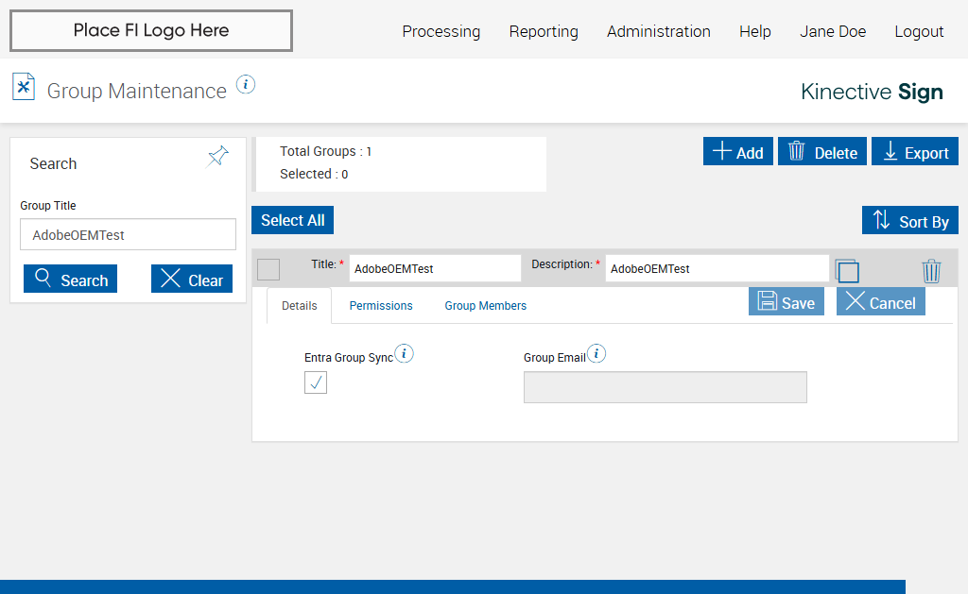This screenshot has width=968, height=594.
Task: Open the Processing menu
Action: point(441,31)
